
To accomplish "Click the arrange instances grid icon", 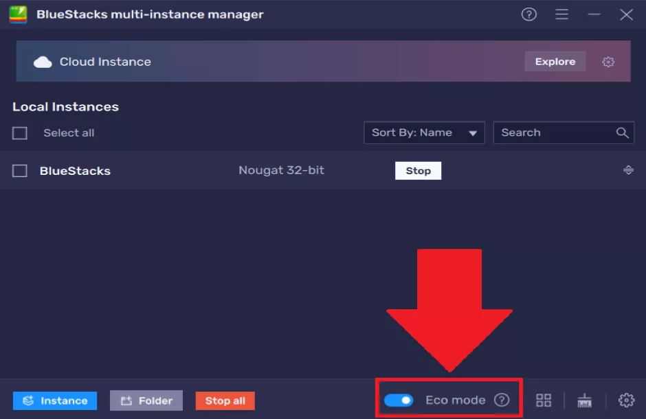I will coord(544,400).
